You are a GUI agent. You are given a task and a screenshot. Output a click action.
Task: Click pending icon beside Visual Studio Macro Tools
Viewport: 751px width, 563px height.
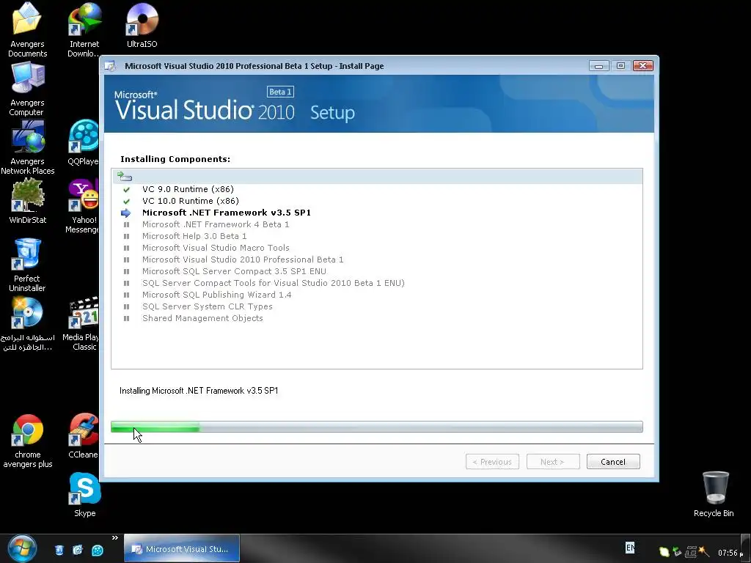point(126,248)
